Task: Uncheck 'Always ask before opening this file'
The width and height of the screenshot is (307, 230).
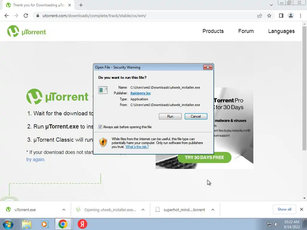Action: 100,127
